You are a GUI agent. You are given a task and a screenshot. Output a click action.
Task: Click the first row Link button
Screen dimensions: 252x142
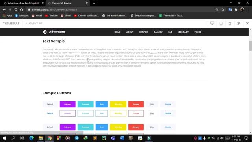coord(152,104)
